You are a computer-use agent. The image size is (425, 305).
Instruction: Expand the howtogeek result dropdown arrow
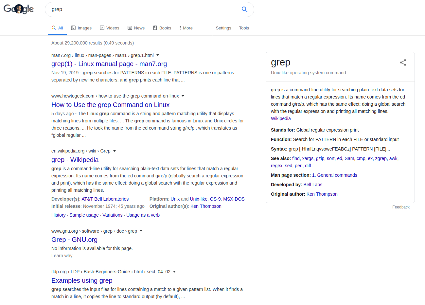point(183,96)
